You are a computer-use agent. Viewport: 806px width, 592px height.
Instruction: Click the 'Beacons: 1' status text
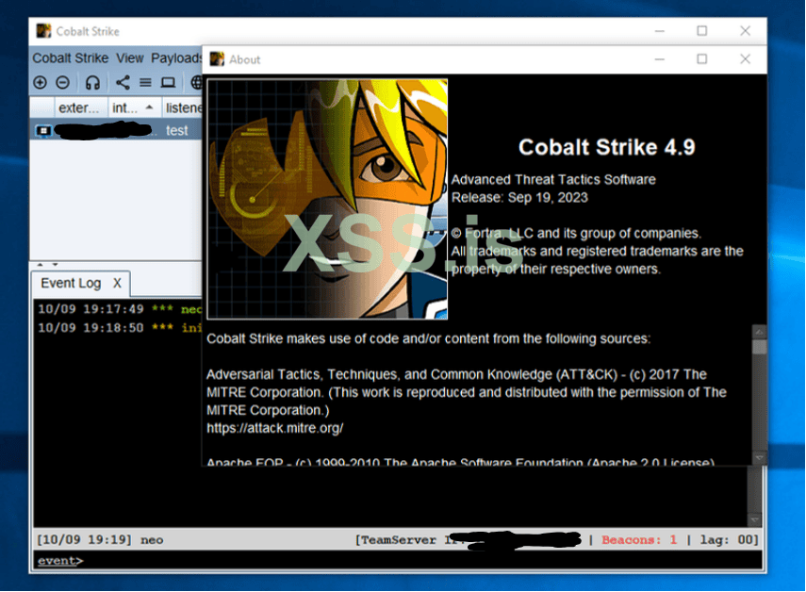639,540
